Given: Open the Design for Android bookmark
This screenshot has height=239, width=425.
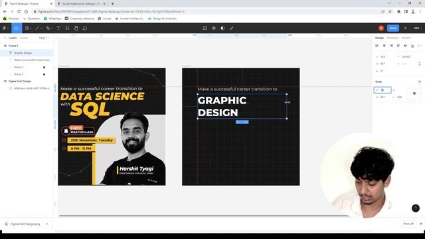Looking at the screenshot, I should (x=163, y=19).
